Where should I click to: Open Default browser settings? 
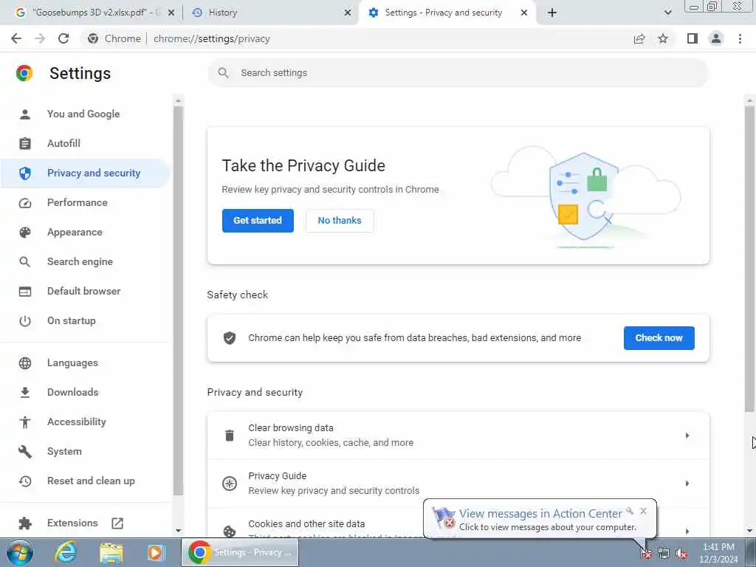click(84, 291)
